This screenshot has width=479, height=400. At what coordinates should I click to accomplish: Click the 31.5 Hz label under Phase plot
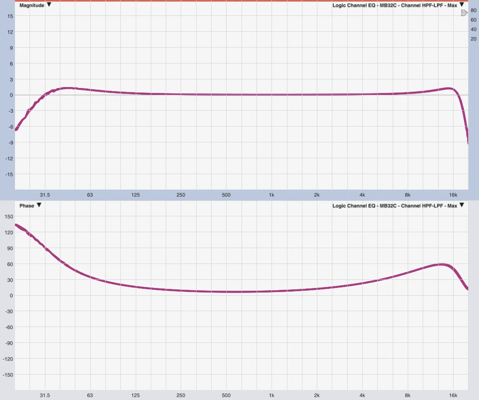[x=44, y=395]
